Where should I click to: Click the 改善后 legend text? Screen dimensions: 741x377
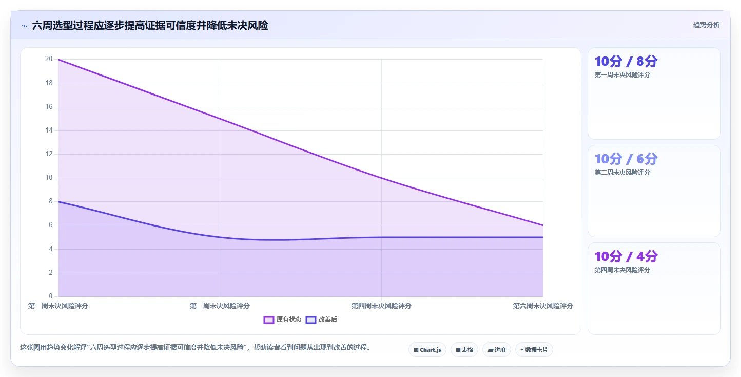pyautogui.click(x=328, y=319)
